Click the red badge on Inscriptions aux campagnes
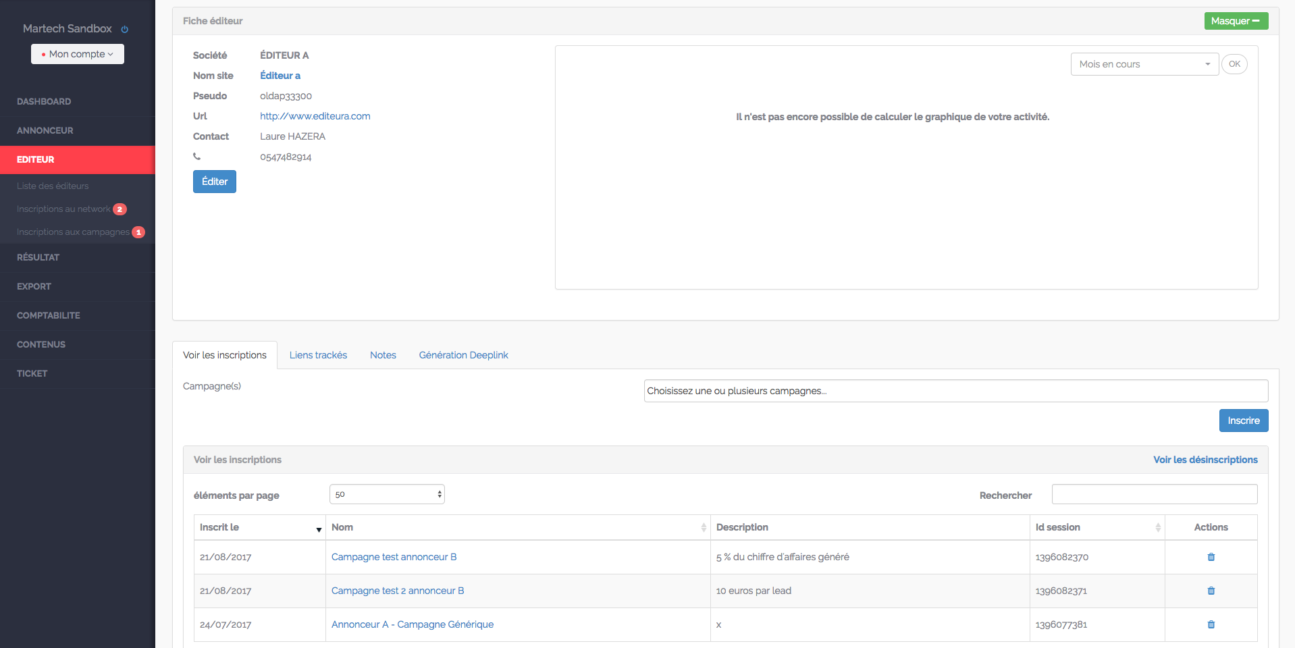1295x648 pixels. 138,232
